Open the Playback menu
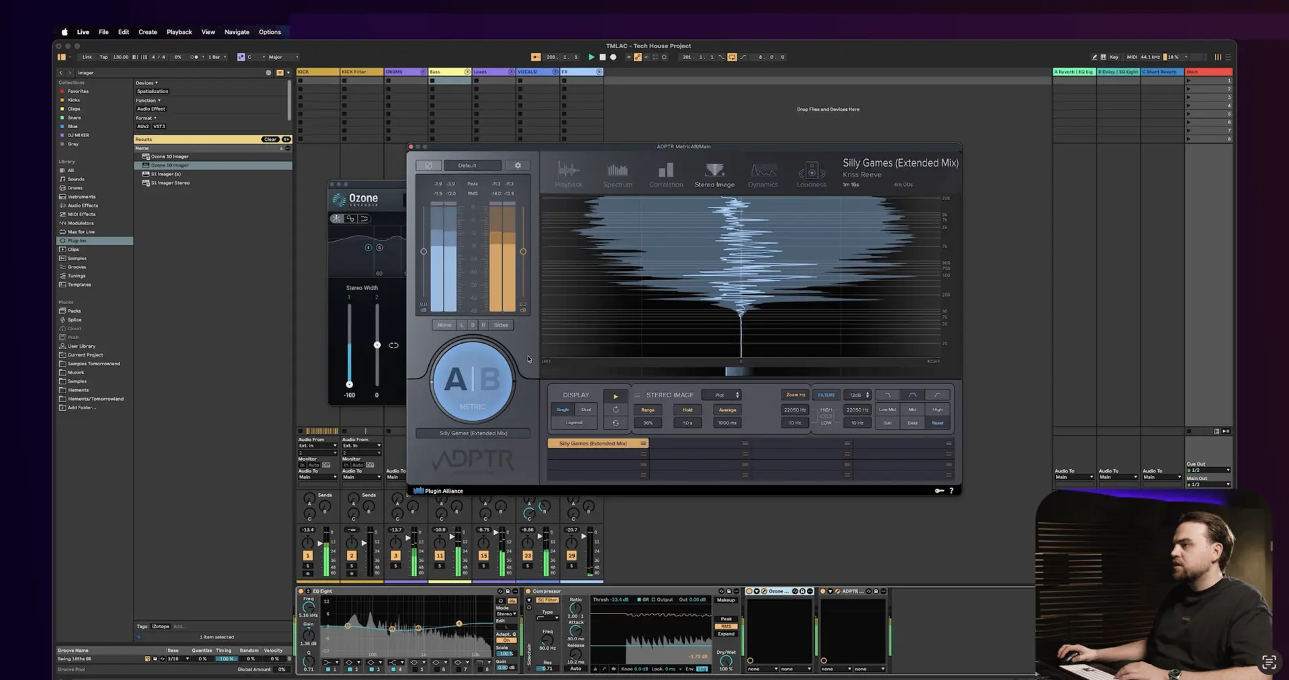Viewport: 1289px width, 680px height. 179,32
